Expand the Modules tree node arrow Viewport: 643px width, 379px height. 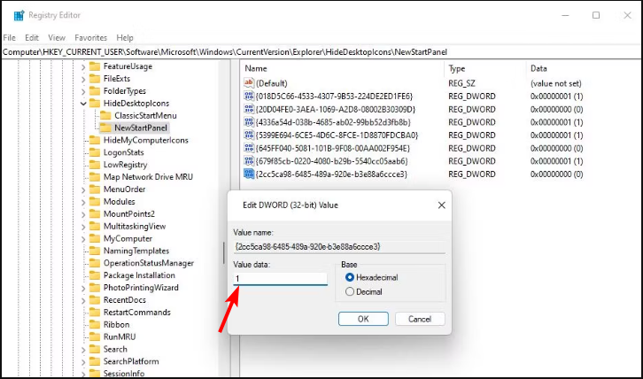(x=83, y=202)
